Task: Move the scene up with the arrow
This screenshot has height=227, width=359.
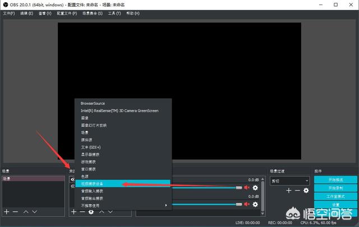Action: coord(26,212)
